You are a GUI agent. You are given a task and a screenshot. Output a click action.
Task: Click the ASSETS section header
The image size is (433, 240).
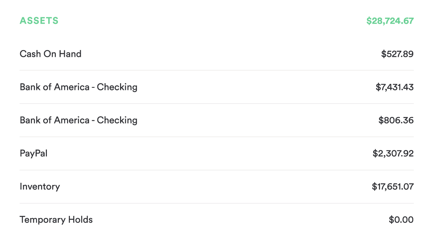click(x=39, y=21)
